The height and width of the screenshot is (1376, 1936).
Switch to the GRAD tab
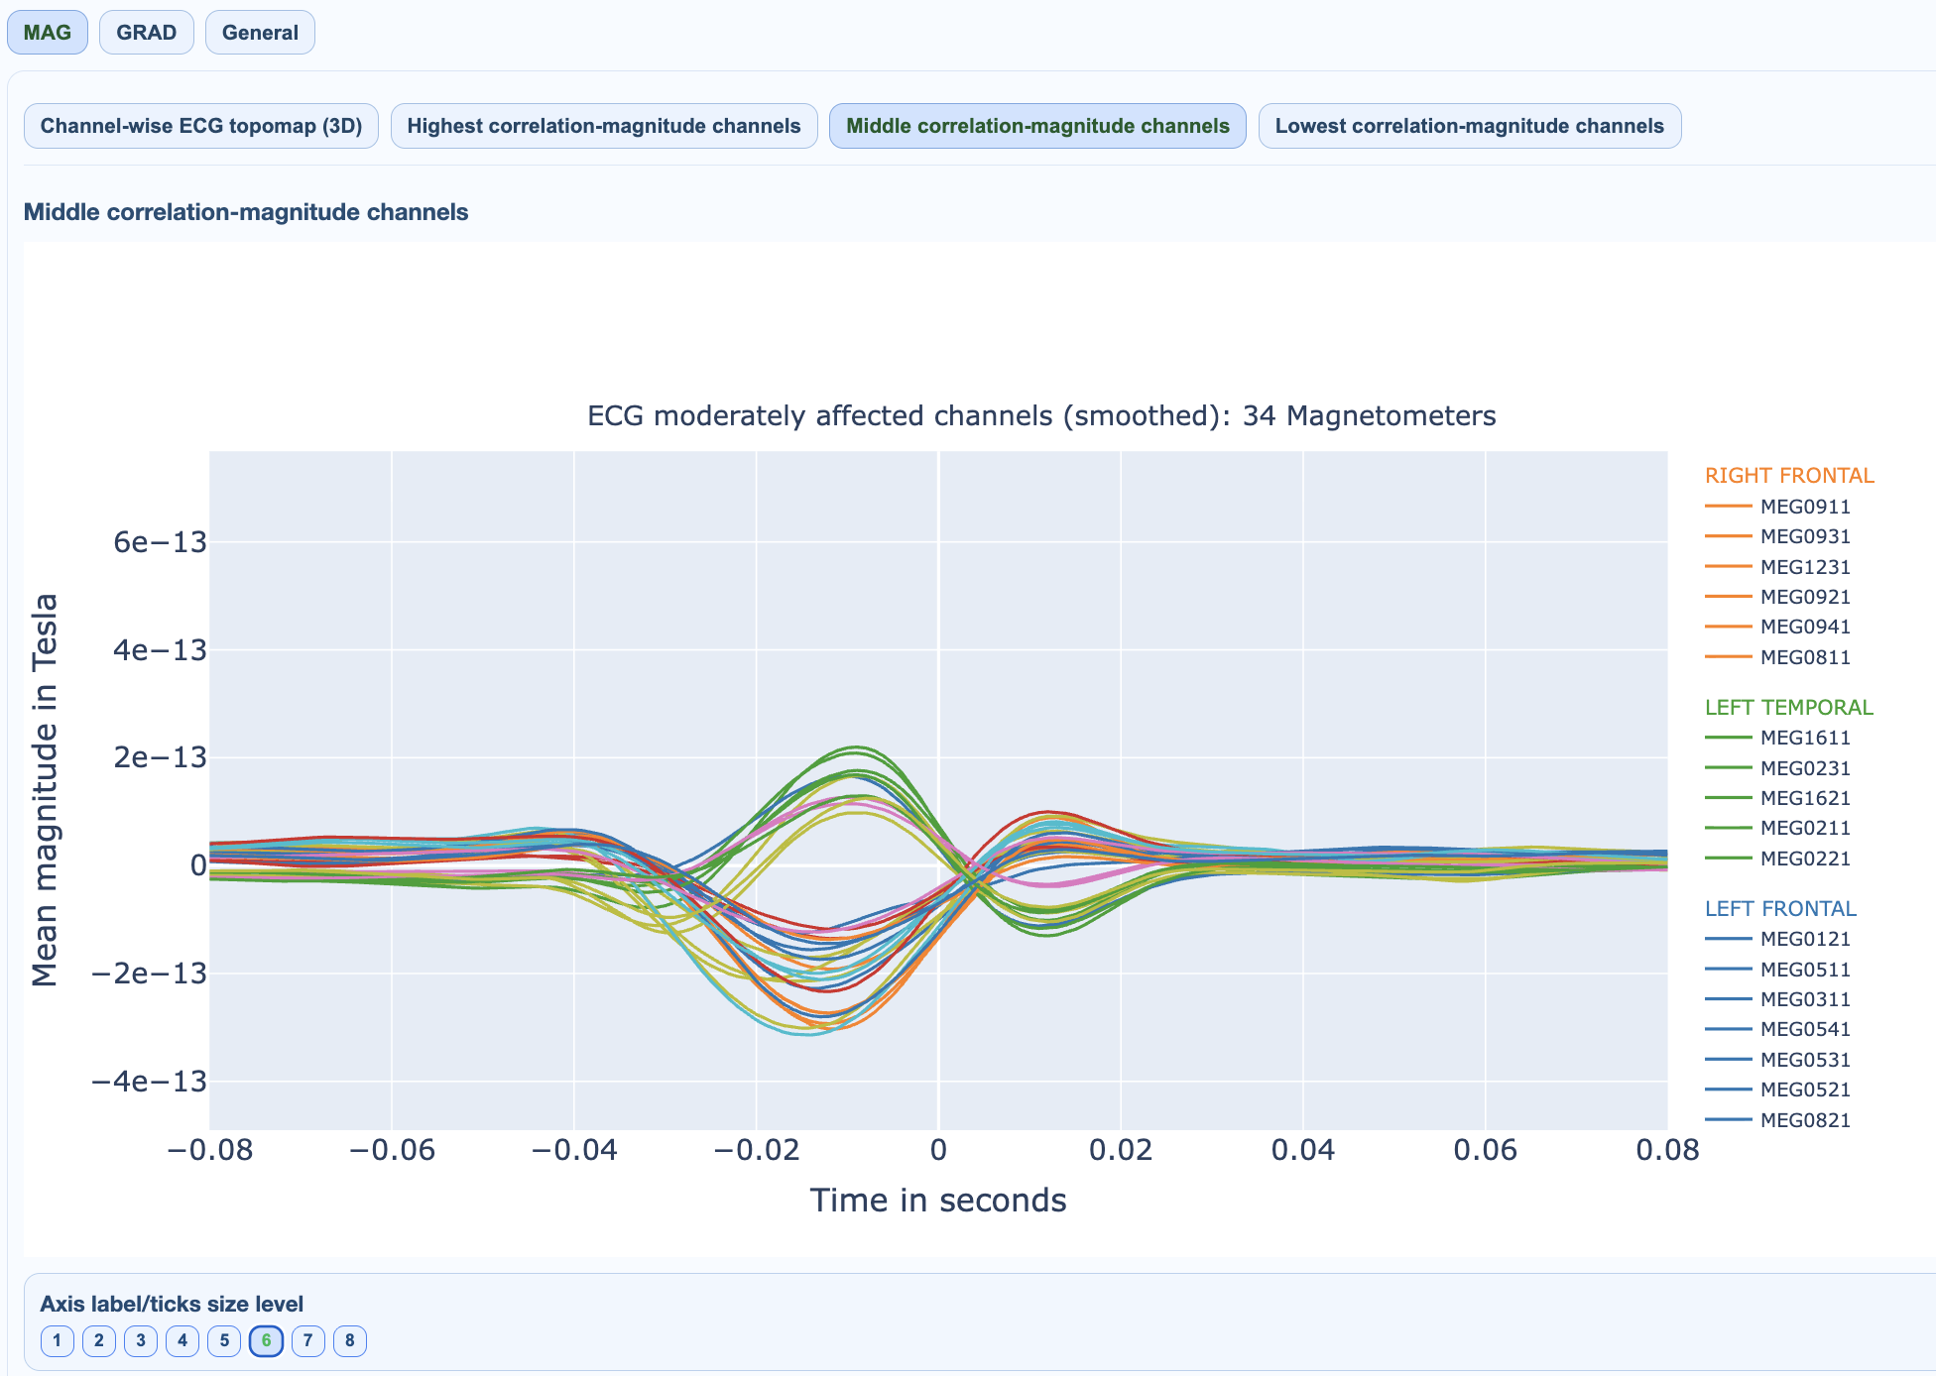click(x=146, y=33)
